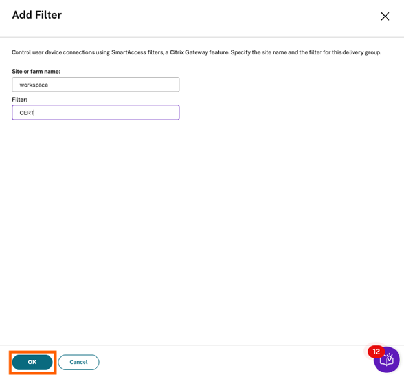Confirm the filter with OK
This screenshot has width=404, height=377.
point(32,362)
